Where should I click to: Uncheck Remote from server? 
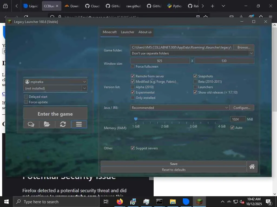point(133,76)
